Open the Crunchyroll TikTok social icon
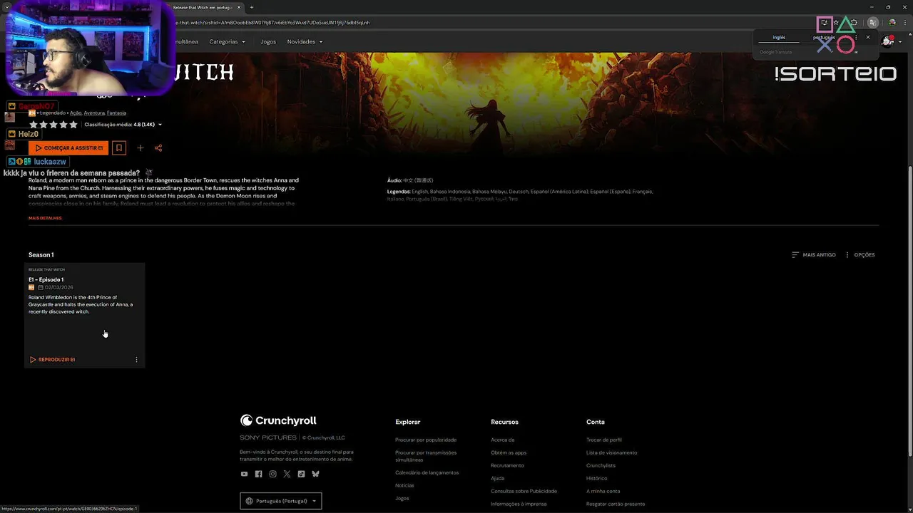 (x=301, y=474)
